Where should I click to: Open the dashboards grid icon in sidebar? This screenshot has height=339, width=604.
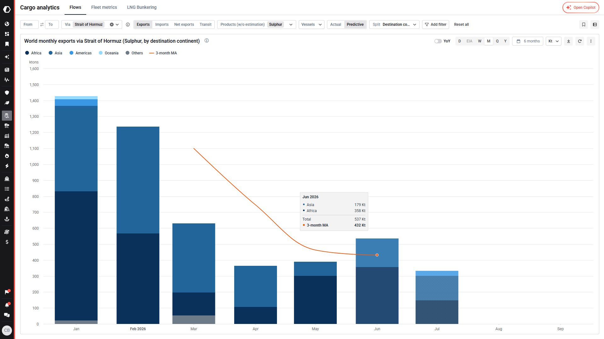pyautogui.click(x=7, y=34)
